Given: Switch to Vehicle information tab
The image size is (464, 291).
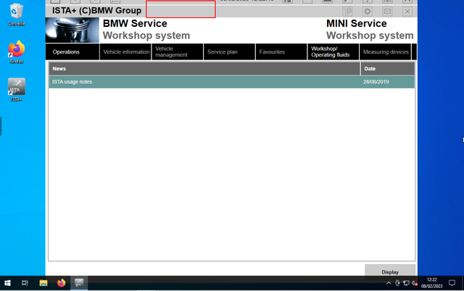Looking at the screenshot, I should (x=125, y=52).
